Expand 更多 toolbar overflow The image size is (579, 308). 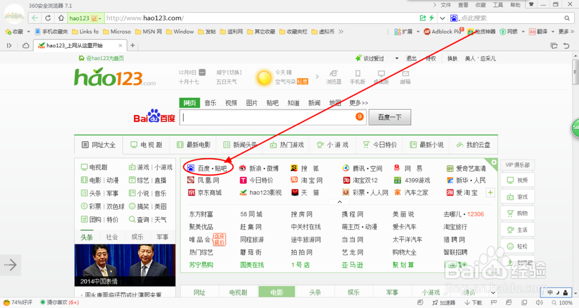coord(566,32)
